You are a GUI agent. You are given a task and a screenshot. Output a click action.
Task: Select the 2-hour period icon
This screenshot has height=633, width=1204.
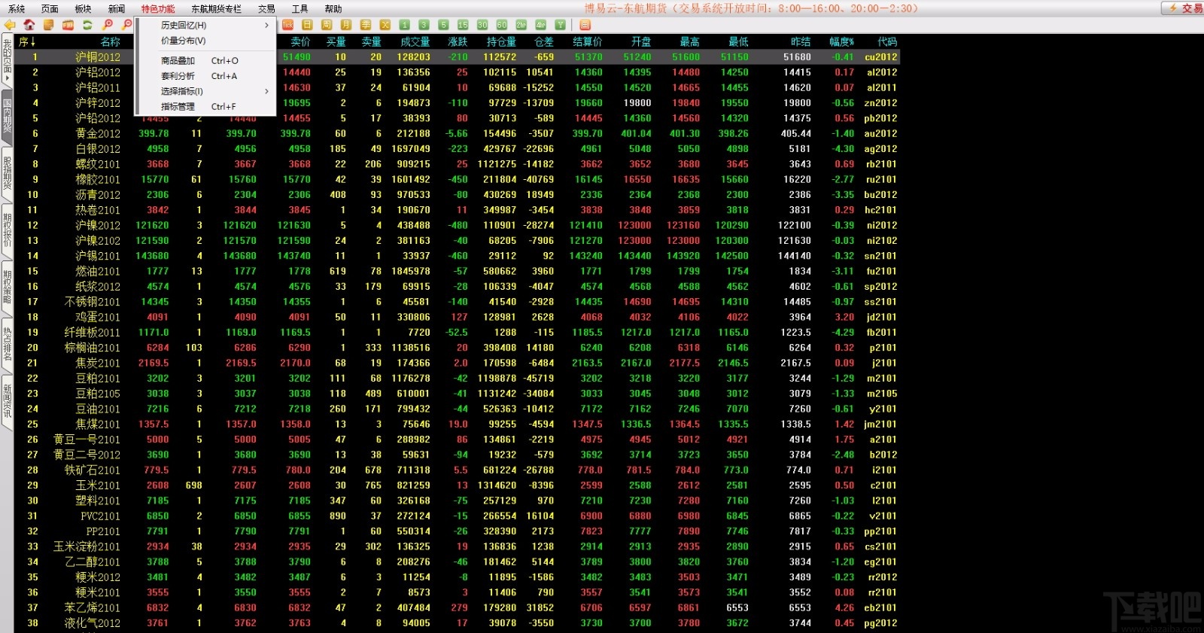pyautogui.click(x=521, y=25)
